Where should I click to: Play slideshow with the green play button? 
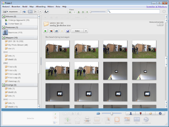pyautogui.click(x=45, y=31)
